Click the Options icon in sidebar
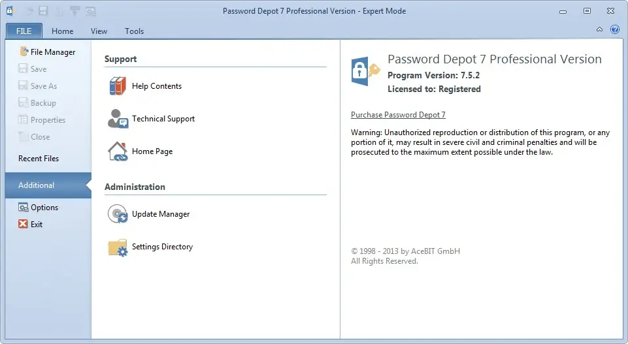 (24, 207)
